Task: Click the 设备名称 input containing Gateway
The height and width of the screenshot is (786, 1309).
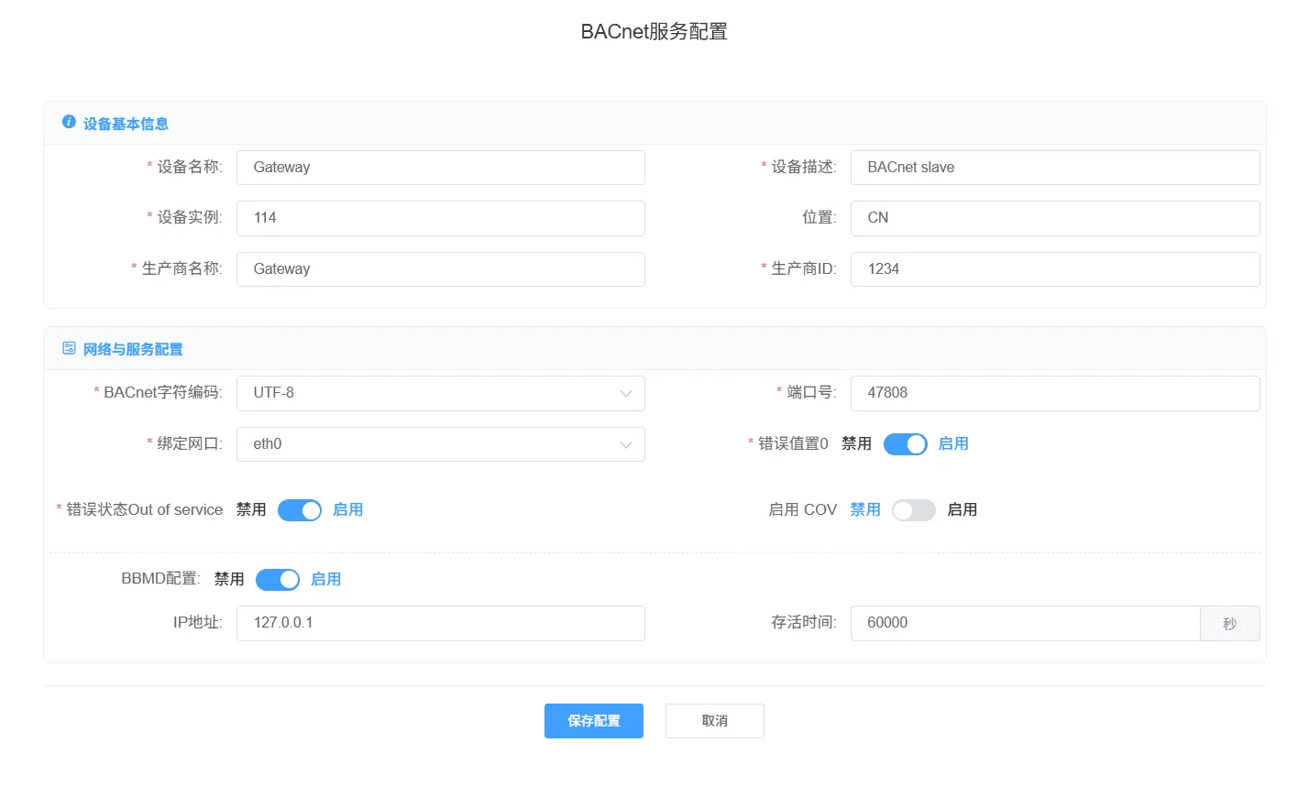Action: [440, 167]
